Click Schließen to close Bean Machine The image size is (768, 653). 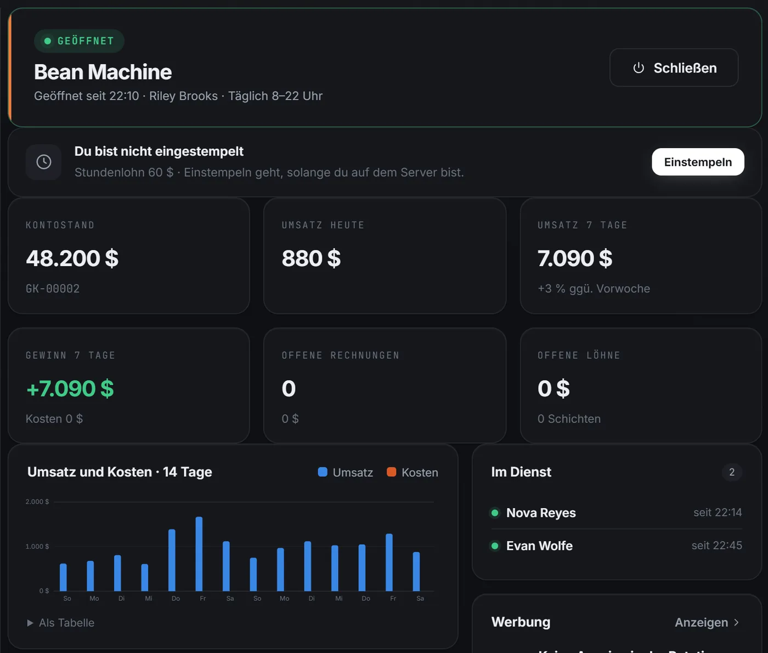[674, 67]
